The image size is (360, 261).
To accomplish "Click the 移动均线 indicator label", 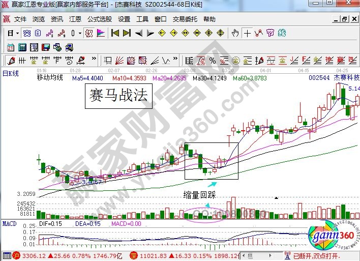I will [x=50, y=78].
